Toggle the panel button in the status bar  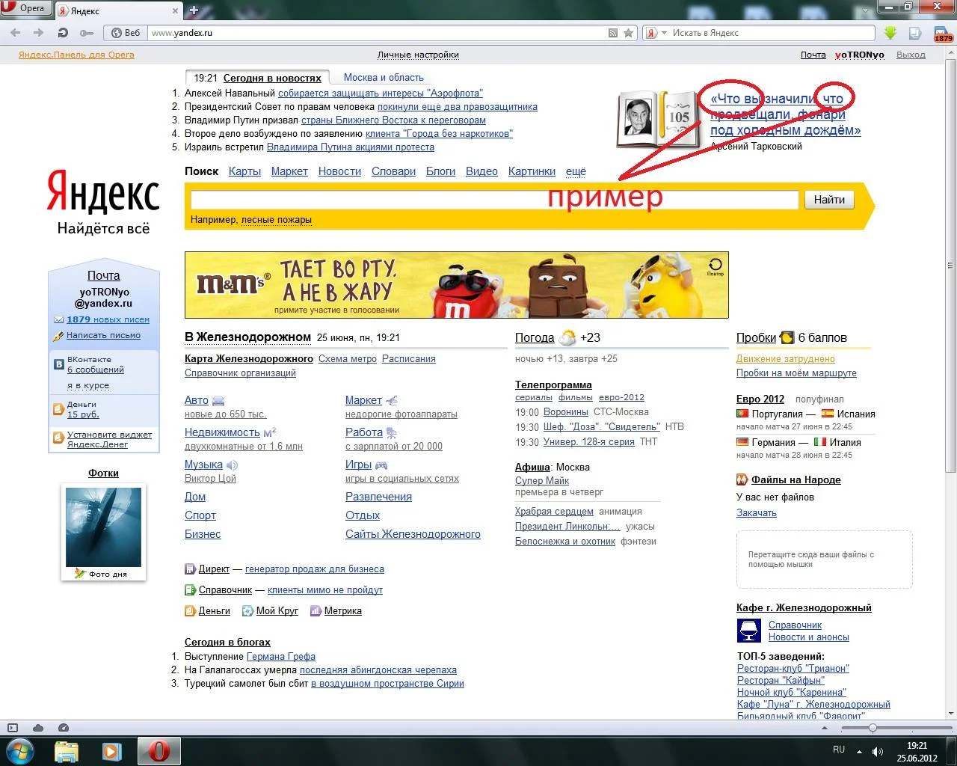[x=13, y=728]
